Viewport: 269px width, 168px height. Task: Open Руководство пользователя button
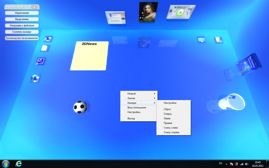[x=22, y=38]
